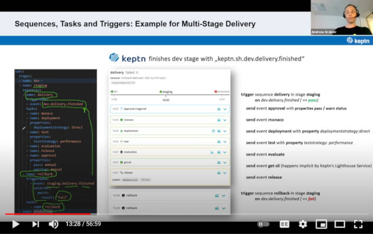Enter fullscreen mode
Screen dimensions: 373x234
pyautogui.click(x=358, y=224)
